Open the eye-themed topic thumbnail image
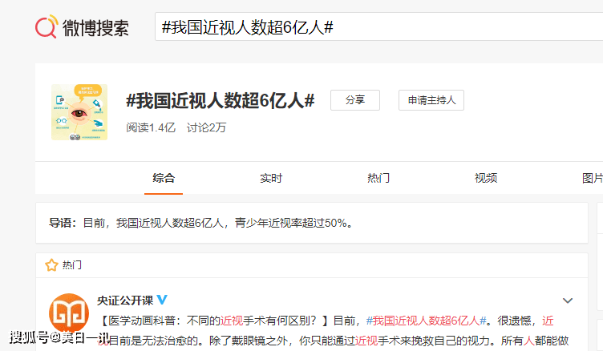This screenshot has width=603, height=351. (79, 112)
